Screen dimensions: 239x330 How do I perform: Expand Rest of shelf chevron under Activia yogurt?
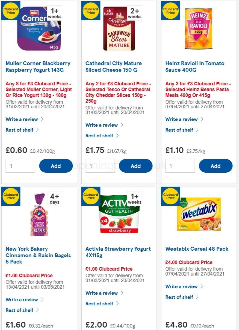[x=118, y=303]
